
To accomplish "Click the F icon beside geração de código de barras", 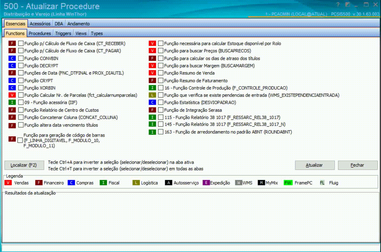I will tap(12, 139).
